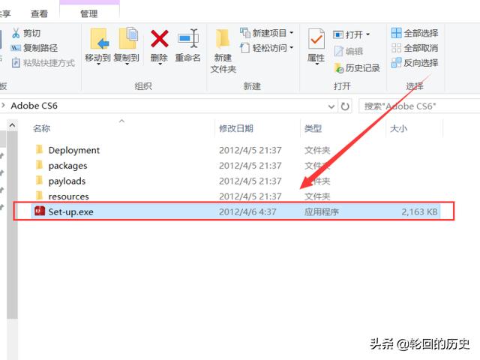Click the Search Adobe CS6 field
Screen dimensions: 480x360
pyautogui.click(x=419, y=106)
